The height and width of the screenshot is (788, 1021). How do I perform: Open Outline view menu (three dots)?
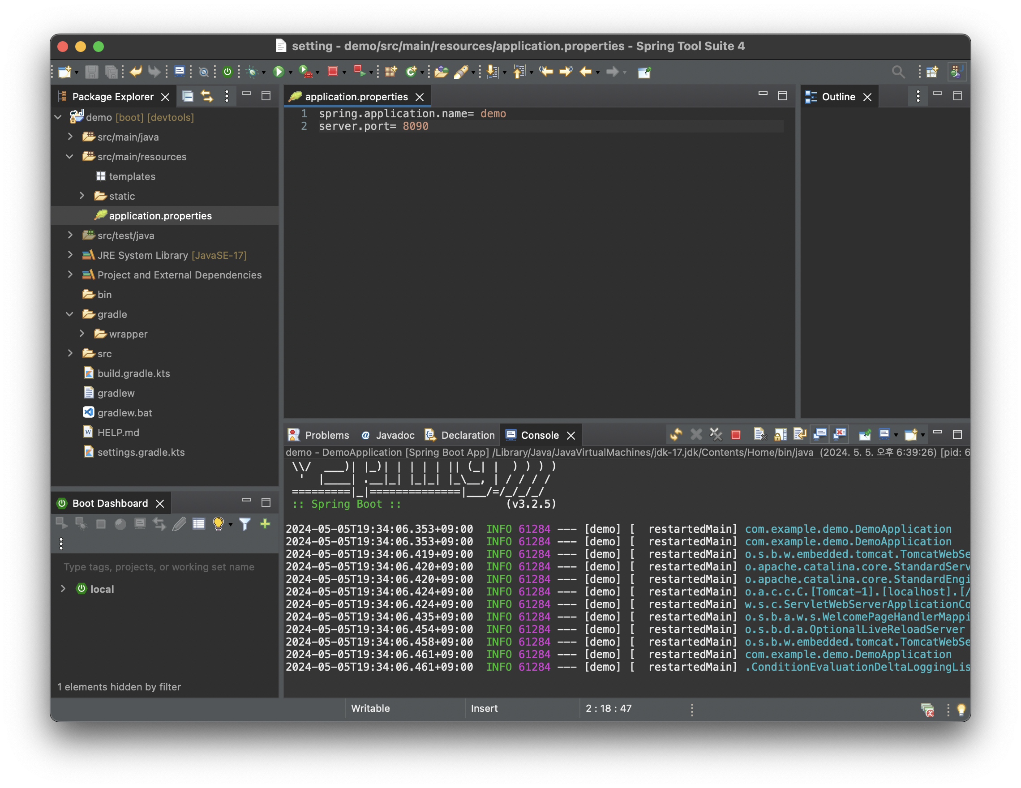[x=918, y=97]
